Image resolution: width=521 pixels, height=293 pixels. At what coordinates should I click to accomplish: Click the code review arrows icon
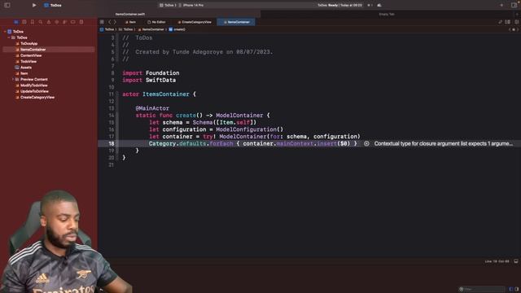click(500, 22)
